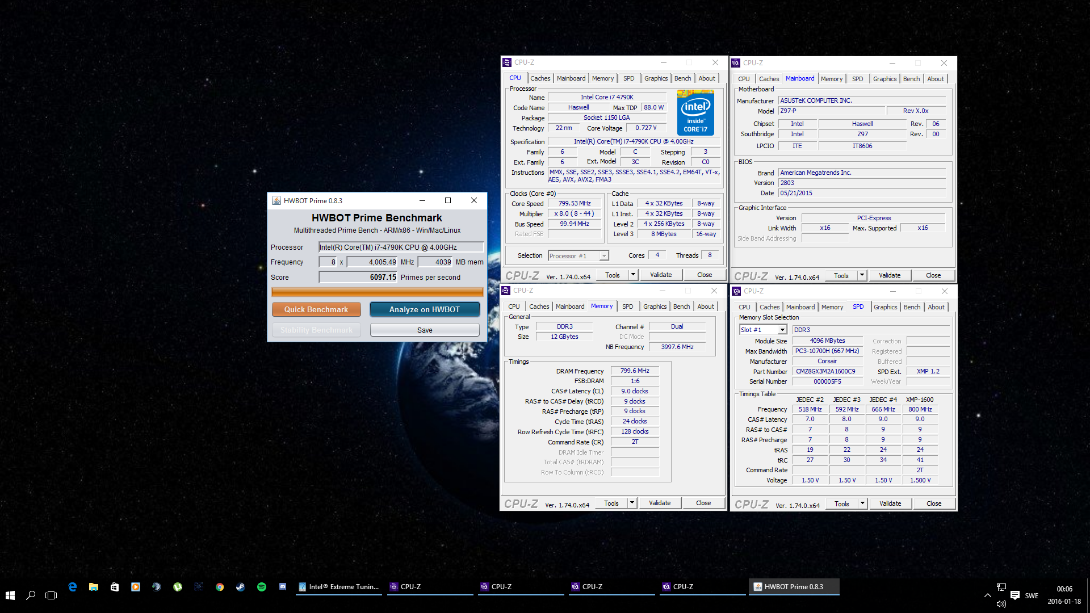
Task: Open Graphics tab in CPU-Z Mainboard window
Action: click(x=885, y=79)
